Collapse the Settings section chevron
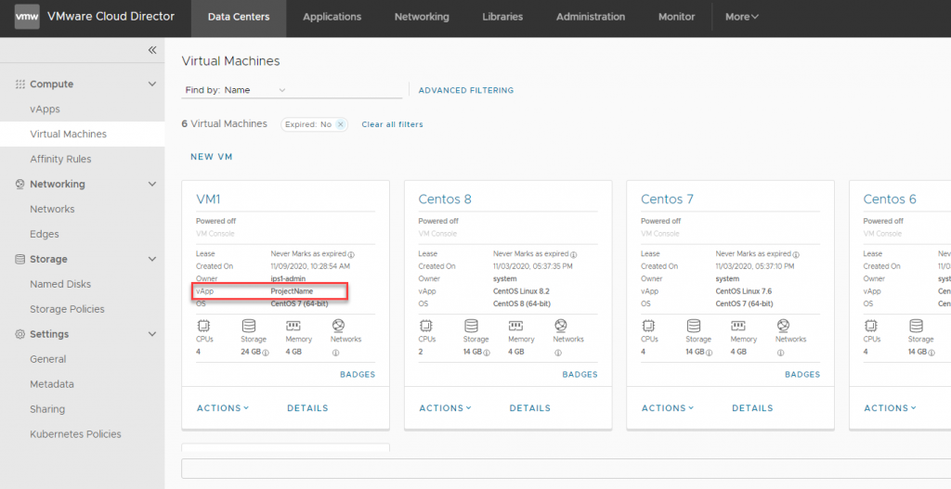Image resolution: width=951 pixels, height=489 pixels. point(152,334)
